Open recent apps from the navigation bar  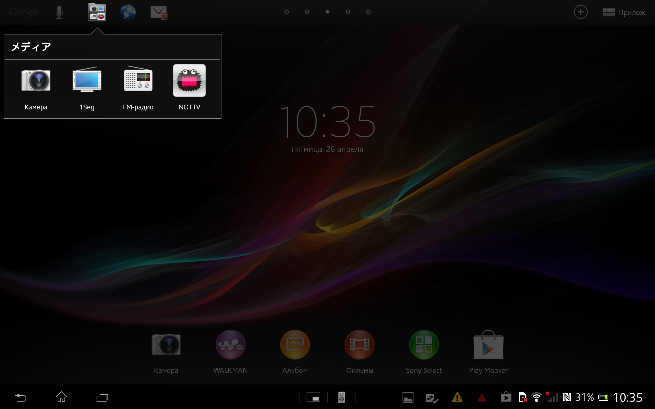(102, 397)
